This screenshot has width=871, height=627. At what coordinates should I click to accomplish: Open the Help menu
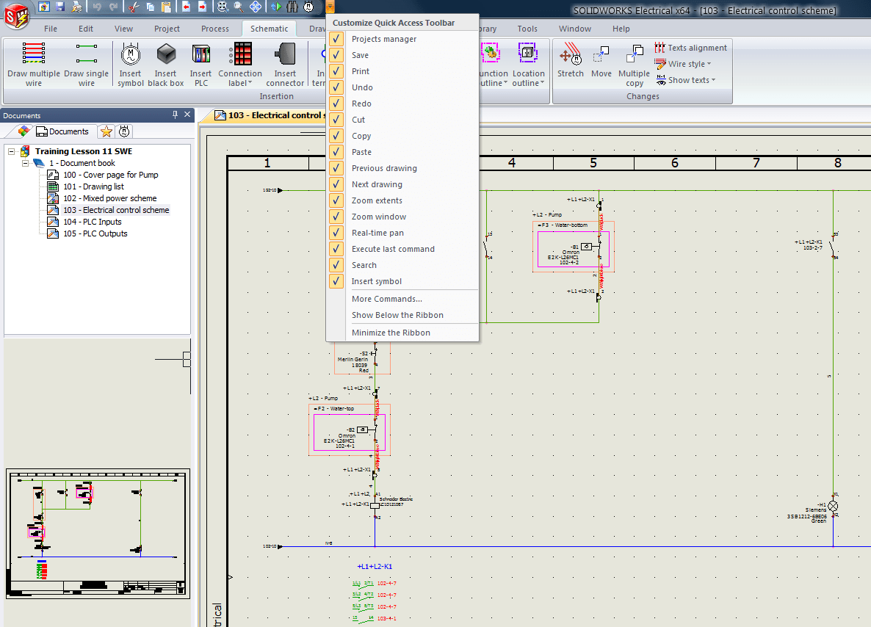[621, 29]
